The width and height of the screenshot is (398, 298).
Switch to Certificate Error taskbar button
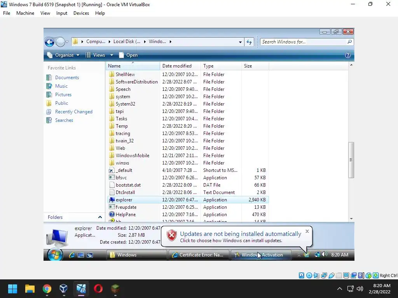(199, 255)
